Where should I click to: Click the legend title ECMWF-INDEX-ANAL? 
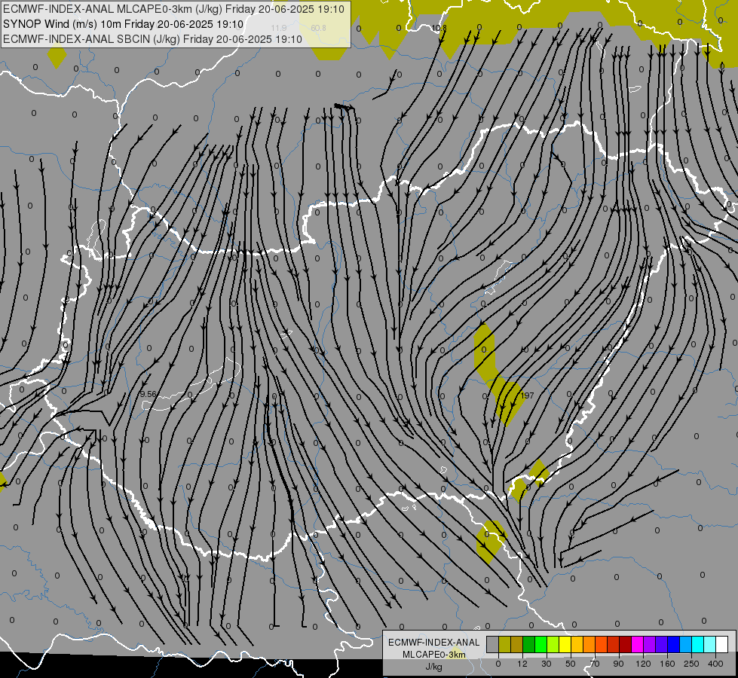(x=434, y=643)
